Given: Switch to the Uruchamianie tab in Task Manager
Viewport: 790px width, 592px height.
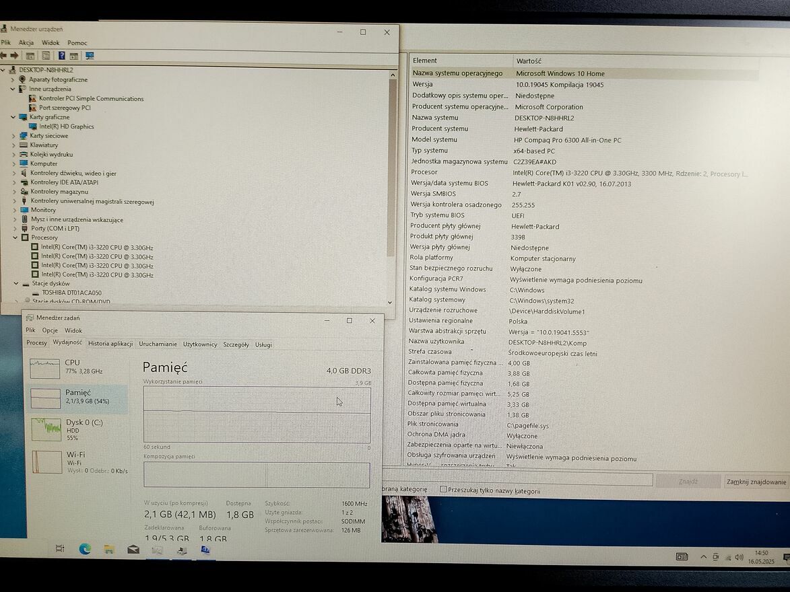Looking at the screenshot, I should pyautogui.click(x=158, y=344).
